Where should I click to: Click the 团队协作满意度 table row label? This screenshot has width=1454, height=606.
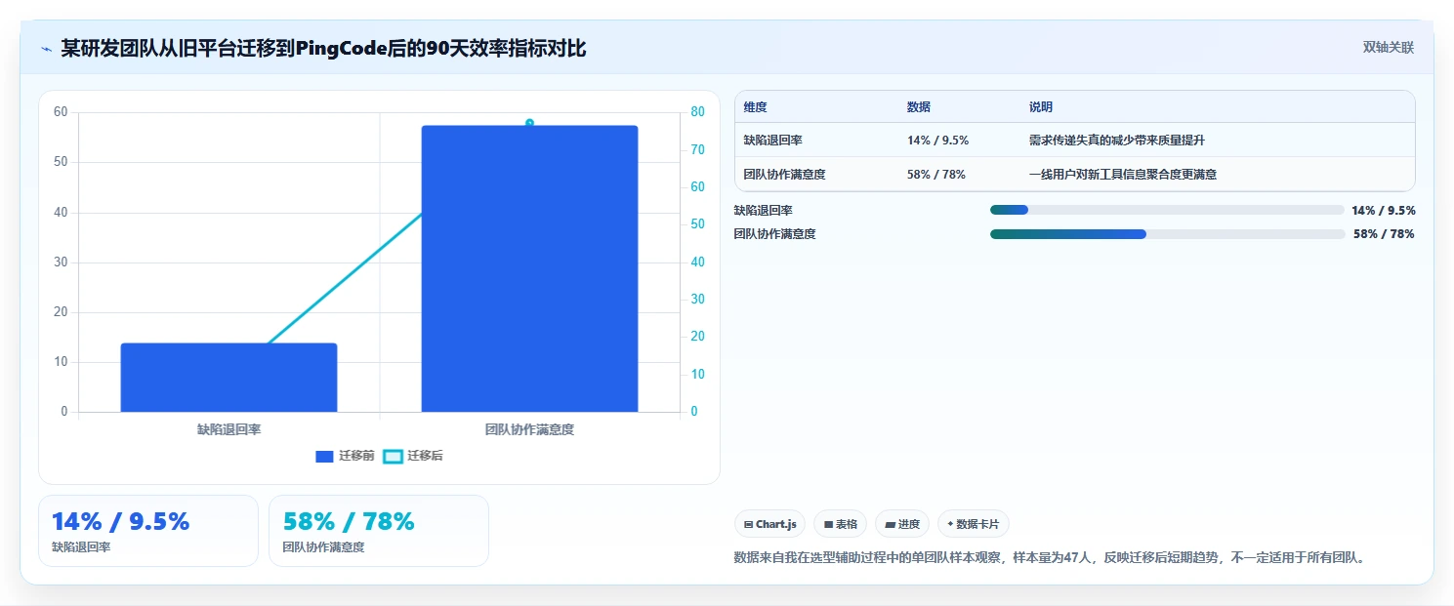[784, 175]
